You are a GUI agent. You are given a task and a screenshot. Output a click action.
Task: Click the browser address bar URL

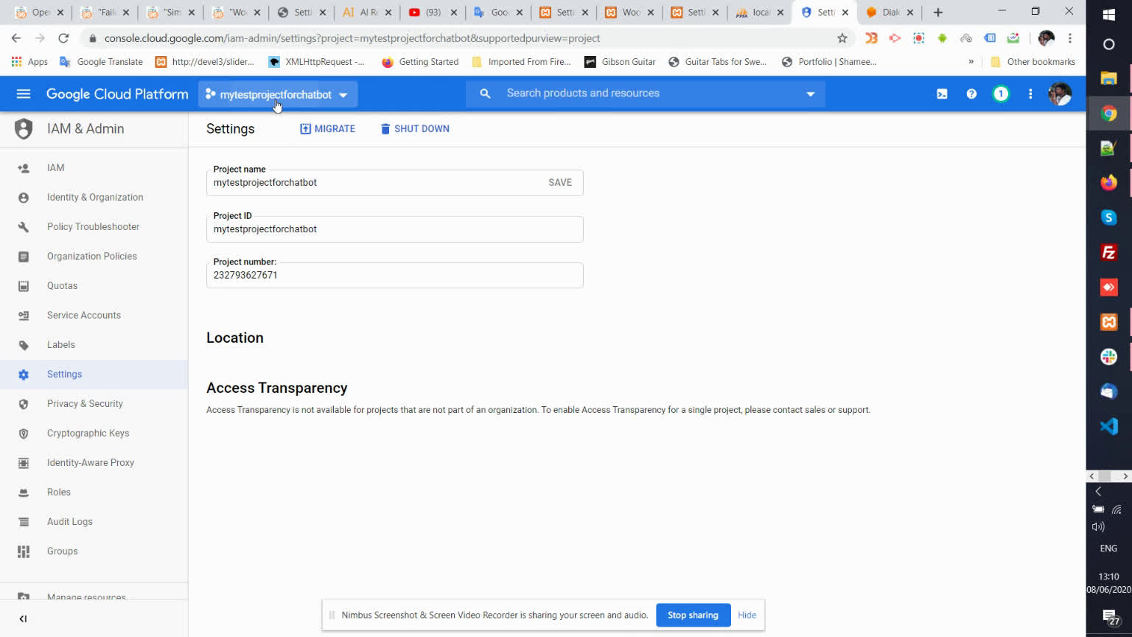pos(352,38)
